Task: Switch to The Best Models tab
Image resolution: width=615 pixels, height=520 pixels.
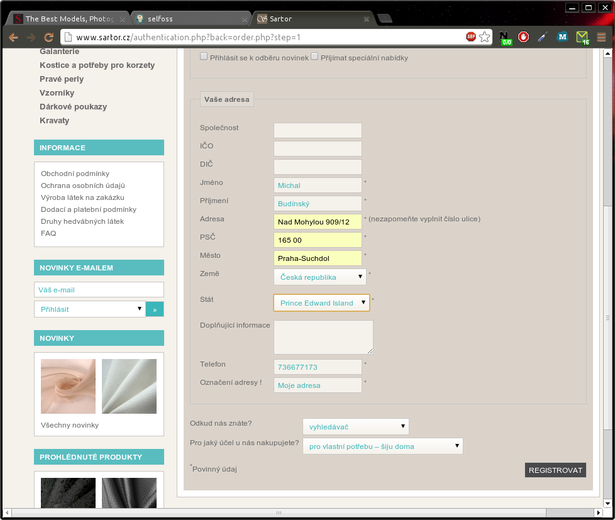Action: (x=69, y=19)
